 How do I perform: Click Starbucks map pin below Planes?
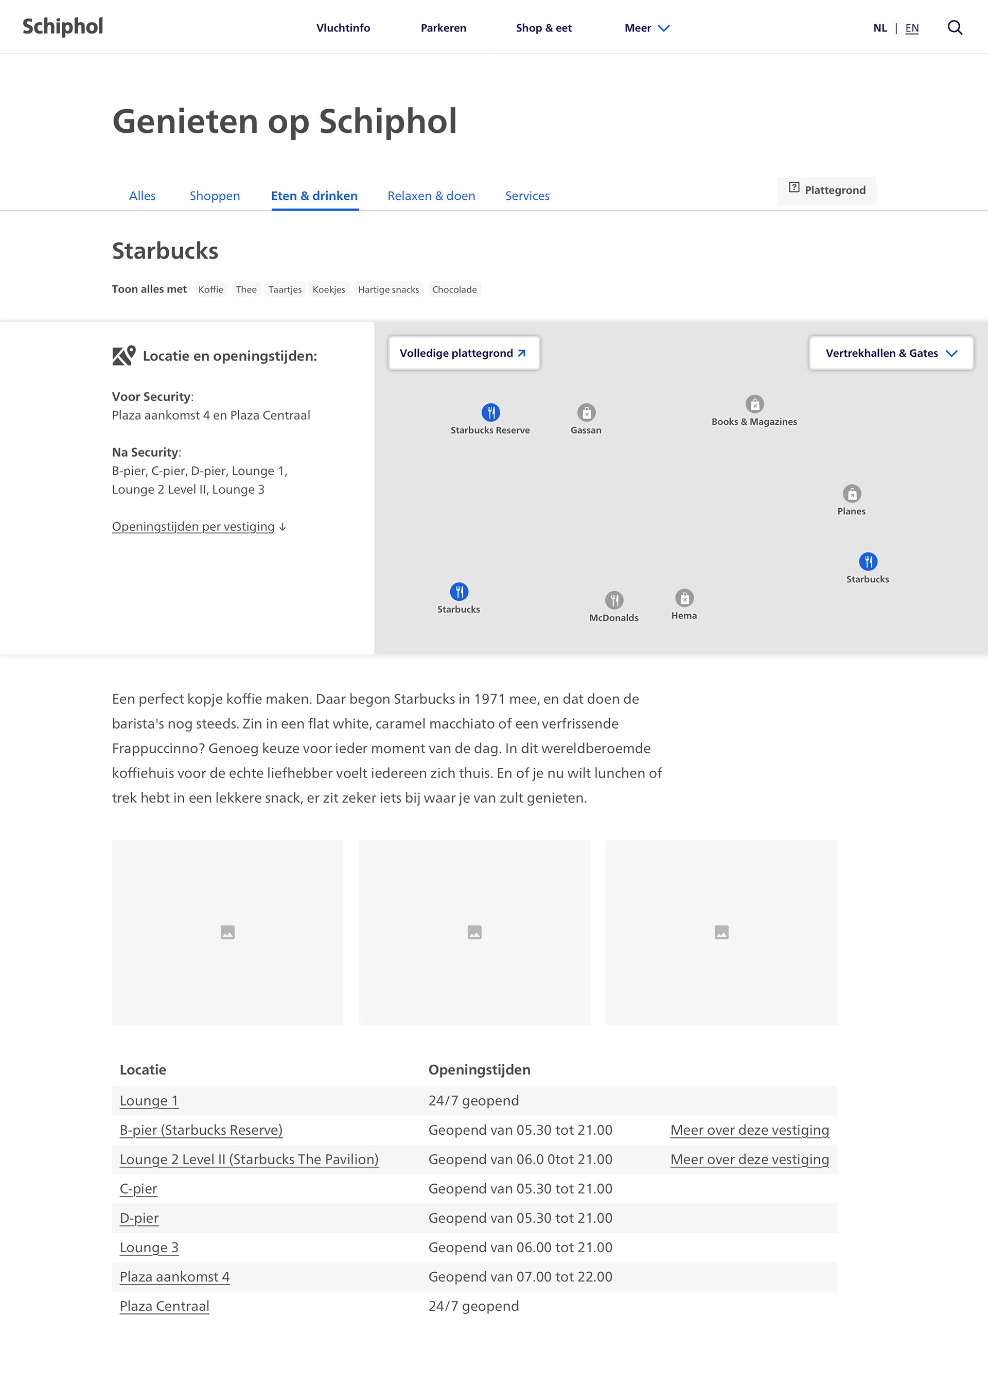tap(868, 561)
